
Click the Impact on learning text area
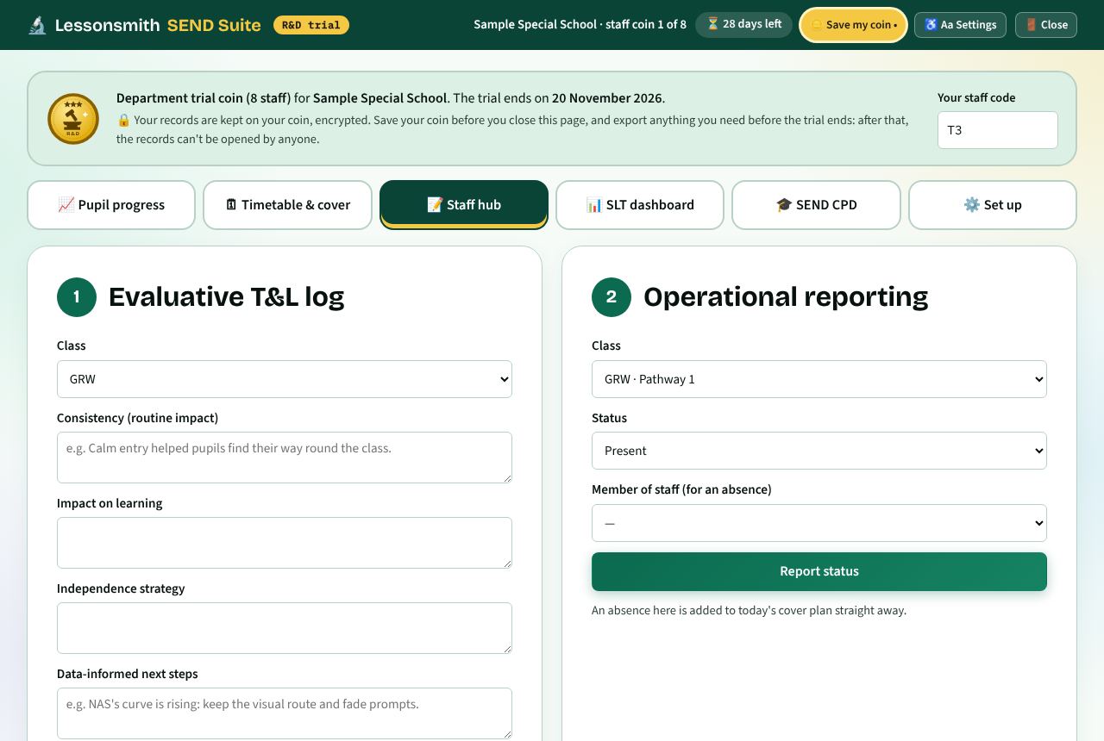(x=285, y=543)
